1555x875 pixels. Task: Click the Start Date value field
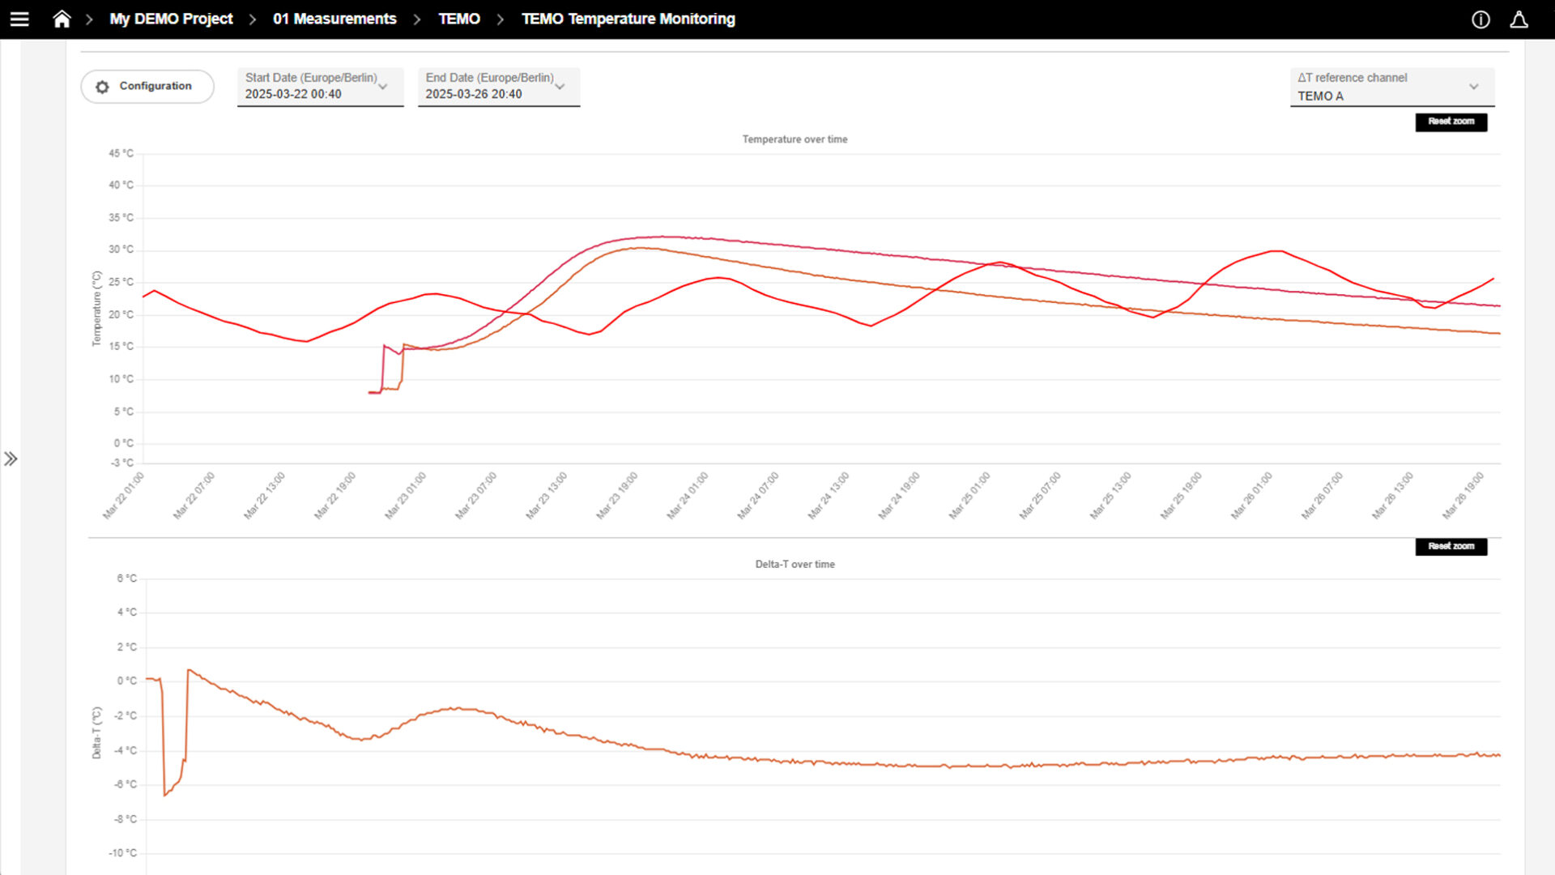click(x=293, y=94)
